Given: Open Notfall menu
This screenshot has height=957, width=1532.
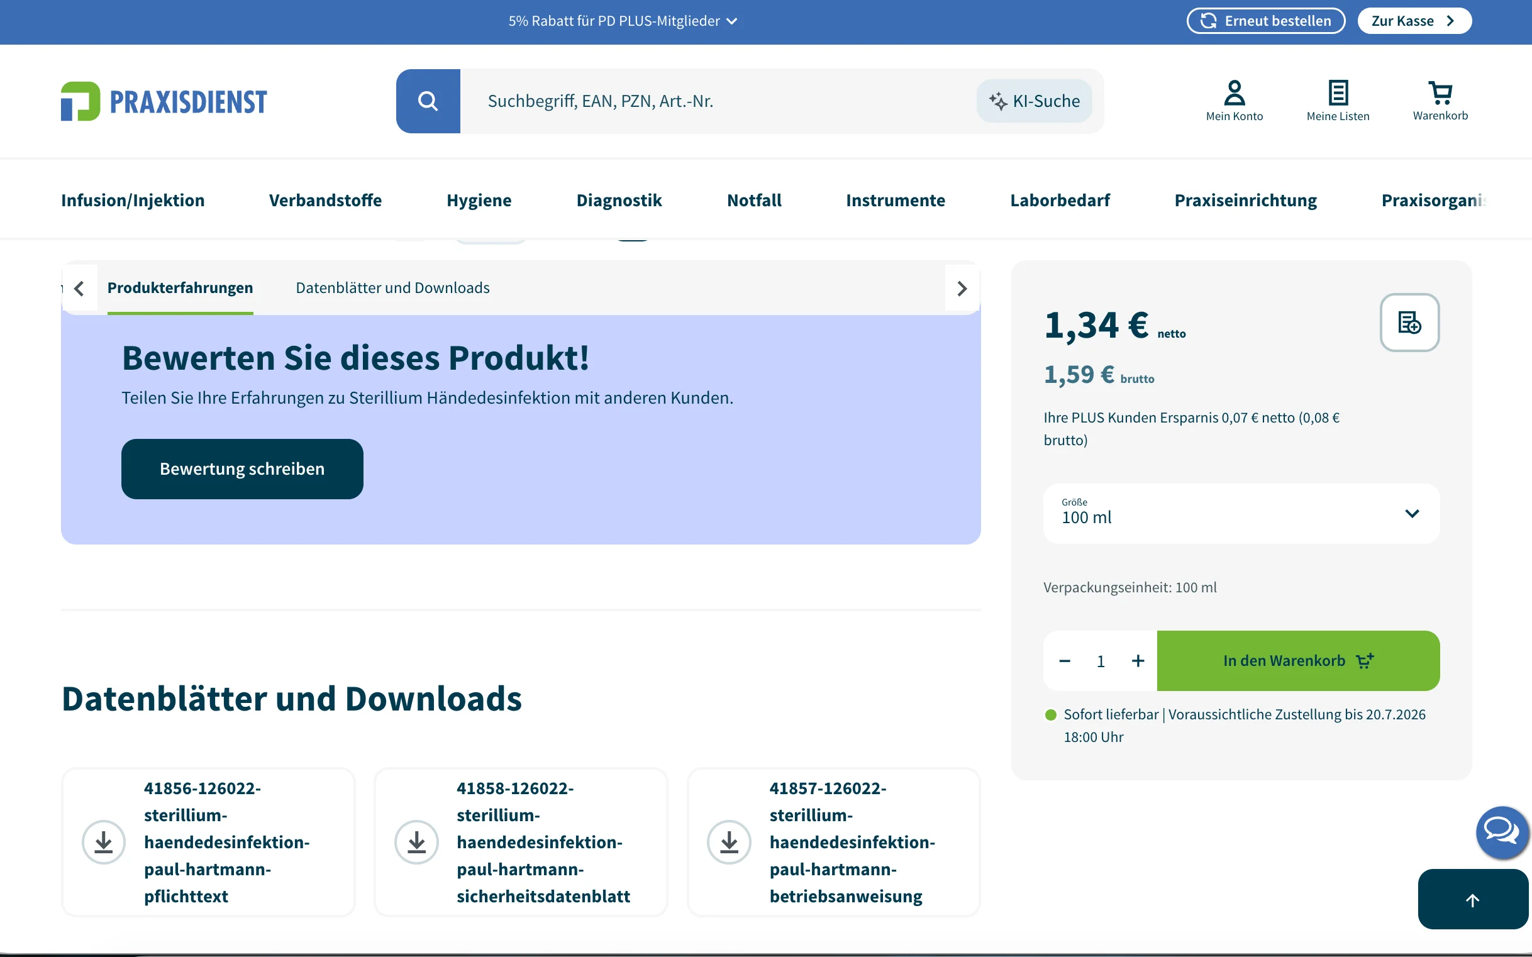Looking at the screenshot, I should [x=754, y=200].
